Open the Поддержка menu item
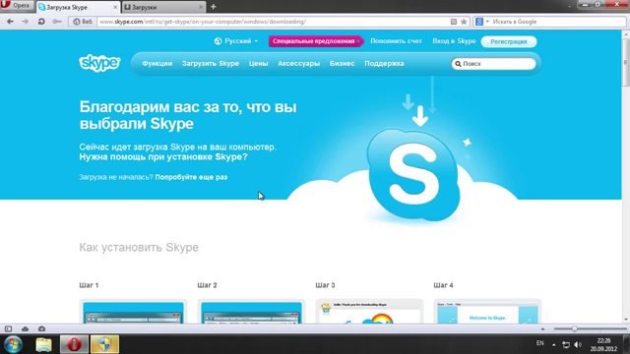Image resolution: width=630 pixels, height=354 pixels. [384, 63]
